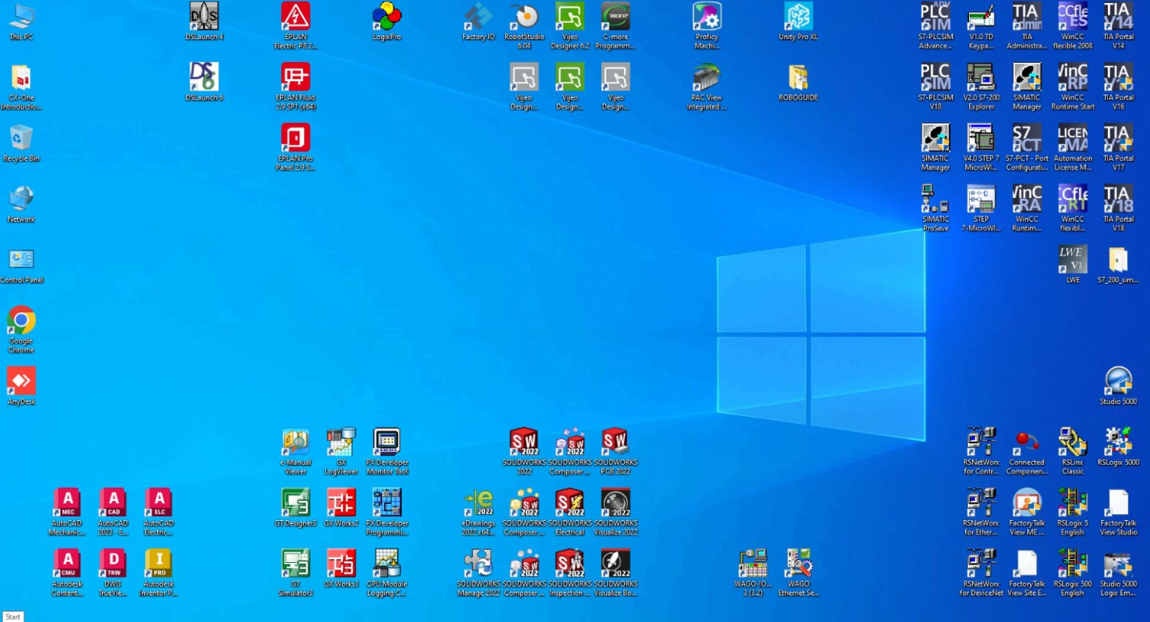Select the EPLAN Electric P8 shortcut
This screenshot has height=622, width=1150.
click(x=295, y=17)
